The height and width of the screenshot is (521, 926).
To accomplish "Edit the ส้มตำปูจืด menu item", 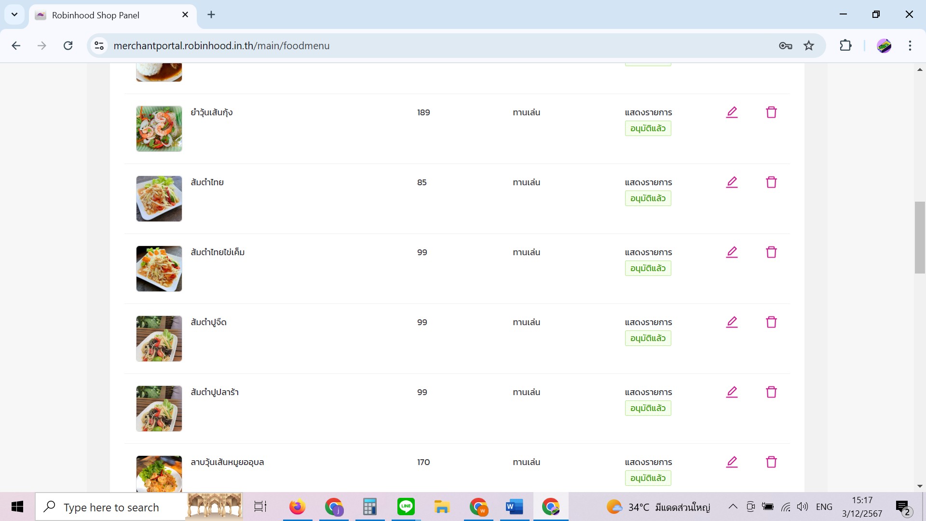I will [732, 322].
